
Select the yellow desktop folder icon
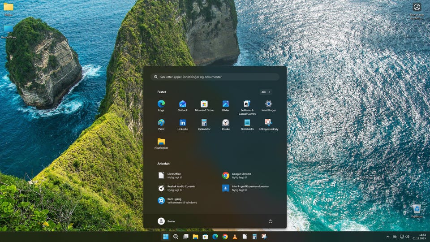click(x=9, y=9)
